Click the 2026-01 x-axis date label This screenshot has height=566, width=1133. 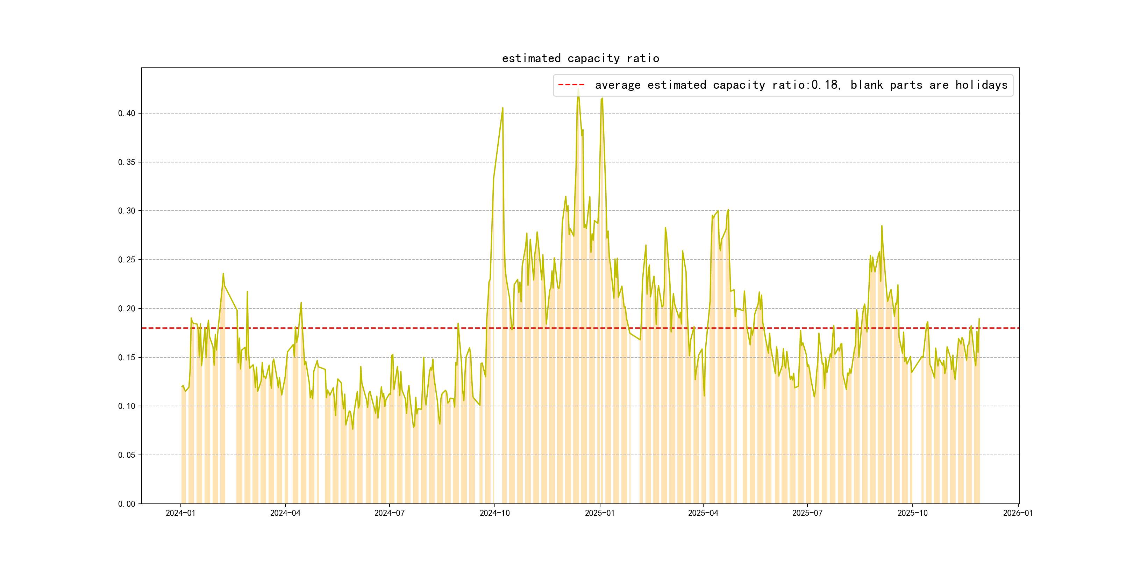[x=1018, y=513]
